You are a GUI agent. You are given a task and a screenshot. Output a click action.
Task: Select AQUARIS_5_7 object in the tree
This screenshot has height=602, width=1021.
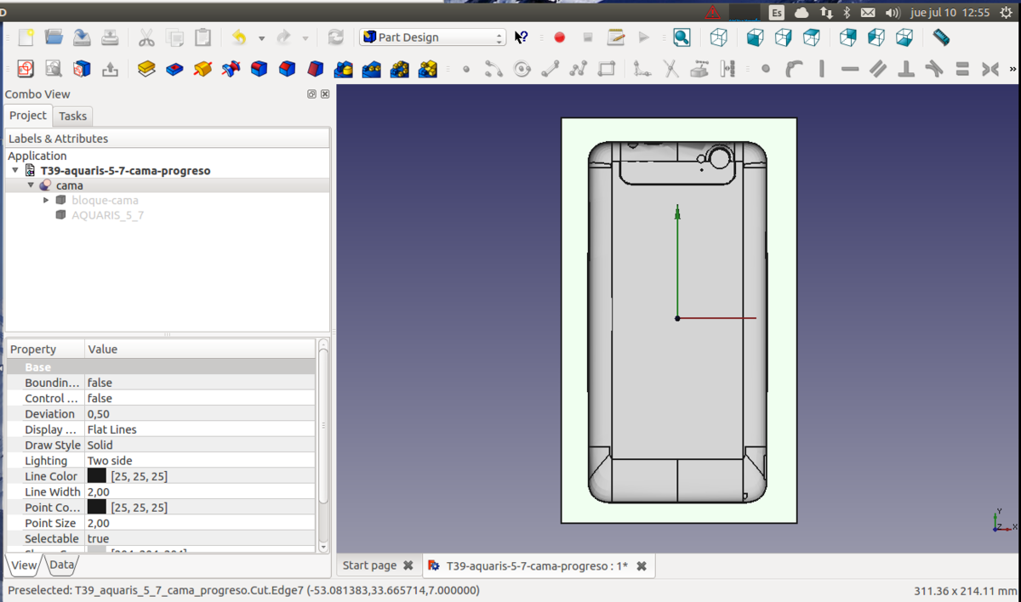click(x=107, y=215)
